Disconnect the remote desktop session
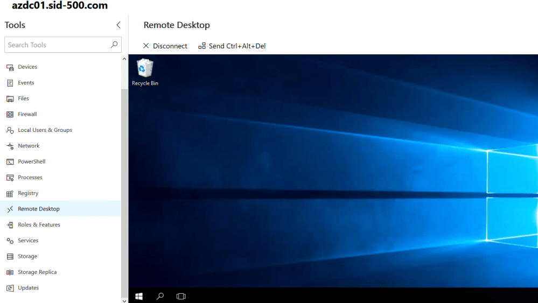The width and height of the screenshot is (538, 303). click(x=165, y=46)
